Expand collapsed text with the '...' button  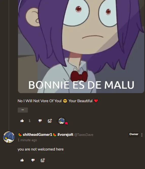[23, 110]
